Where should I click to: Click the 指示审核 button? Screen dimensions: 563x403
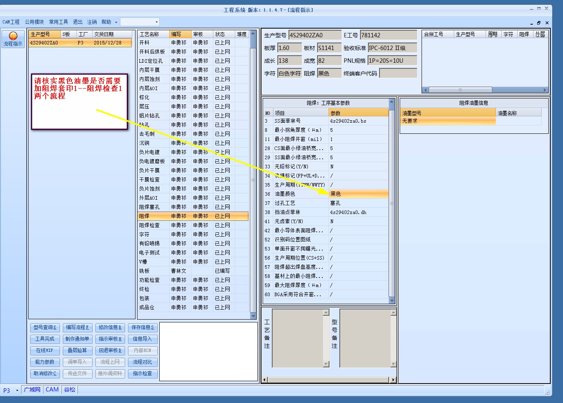[110, 339]
